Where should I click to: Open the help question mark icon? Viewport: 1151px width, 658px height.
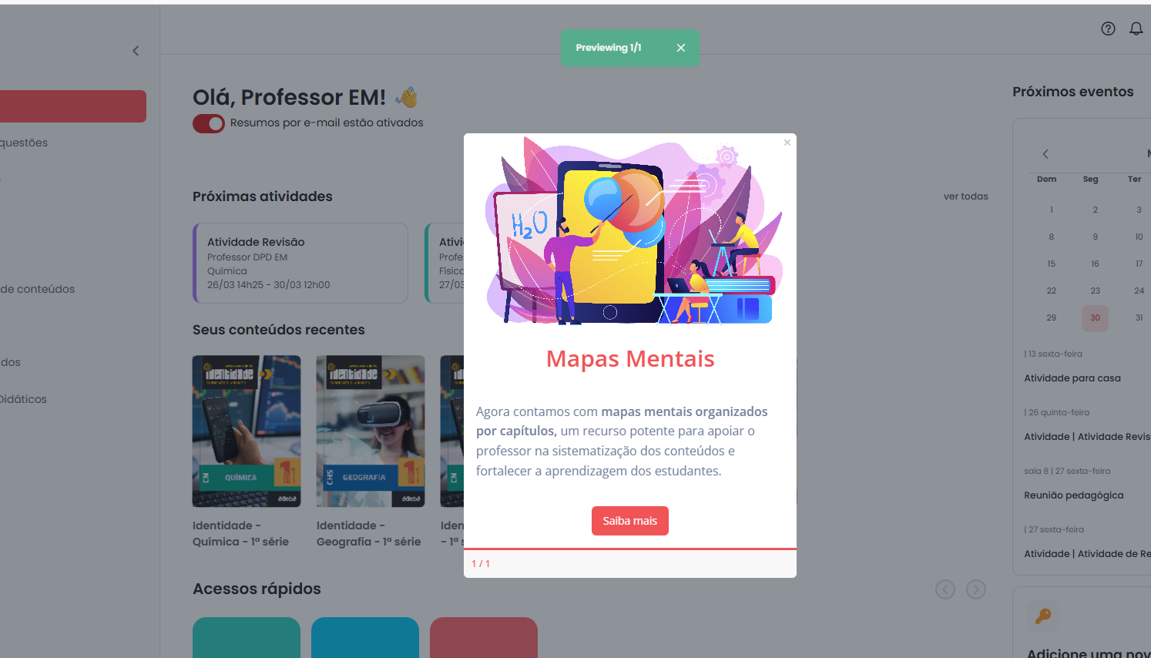(1108, 29)
